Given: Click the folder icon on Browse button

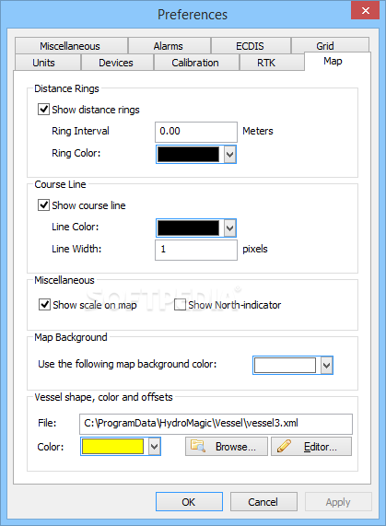Looking at the screenshot, I should click(198, 446).
